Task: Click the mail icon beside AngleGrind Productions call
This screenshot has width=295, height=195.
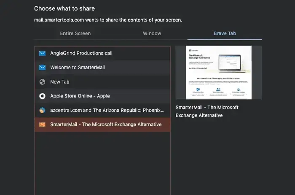Action: point(42,53)
